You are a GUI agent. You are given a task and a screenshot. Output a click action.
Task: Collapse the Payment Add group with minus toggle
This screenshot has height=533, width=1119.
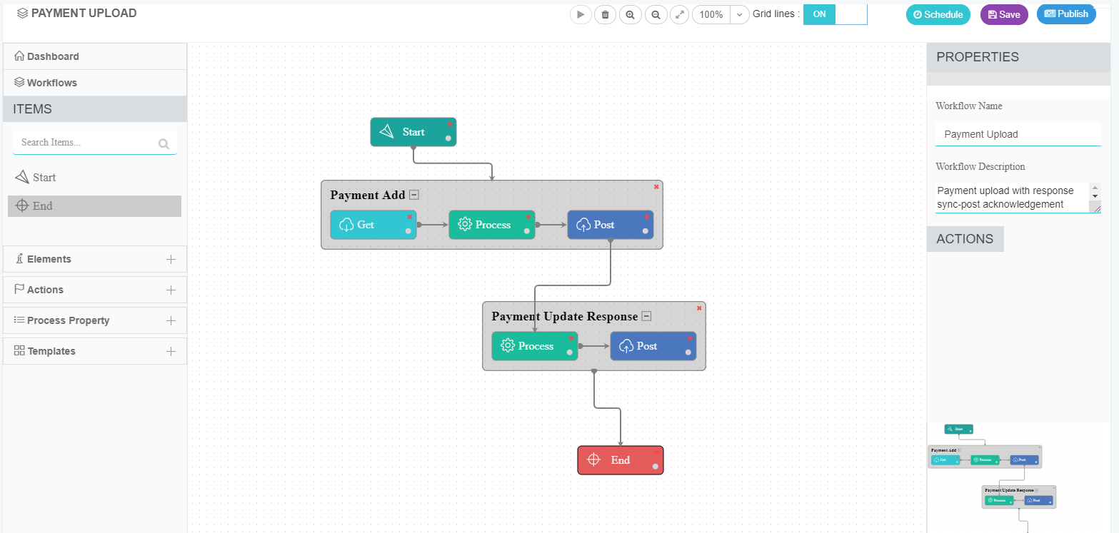[413, 193]
